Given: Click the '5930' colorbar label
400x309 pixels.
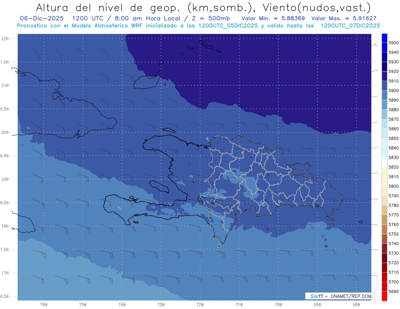Looking at the screenshot, I should coord(393,62).
